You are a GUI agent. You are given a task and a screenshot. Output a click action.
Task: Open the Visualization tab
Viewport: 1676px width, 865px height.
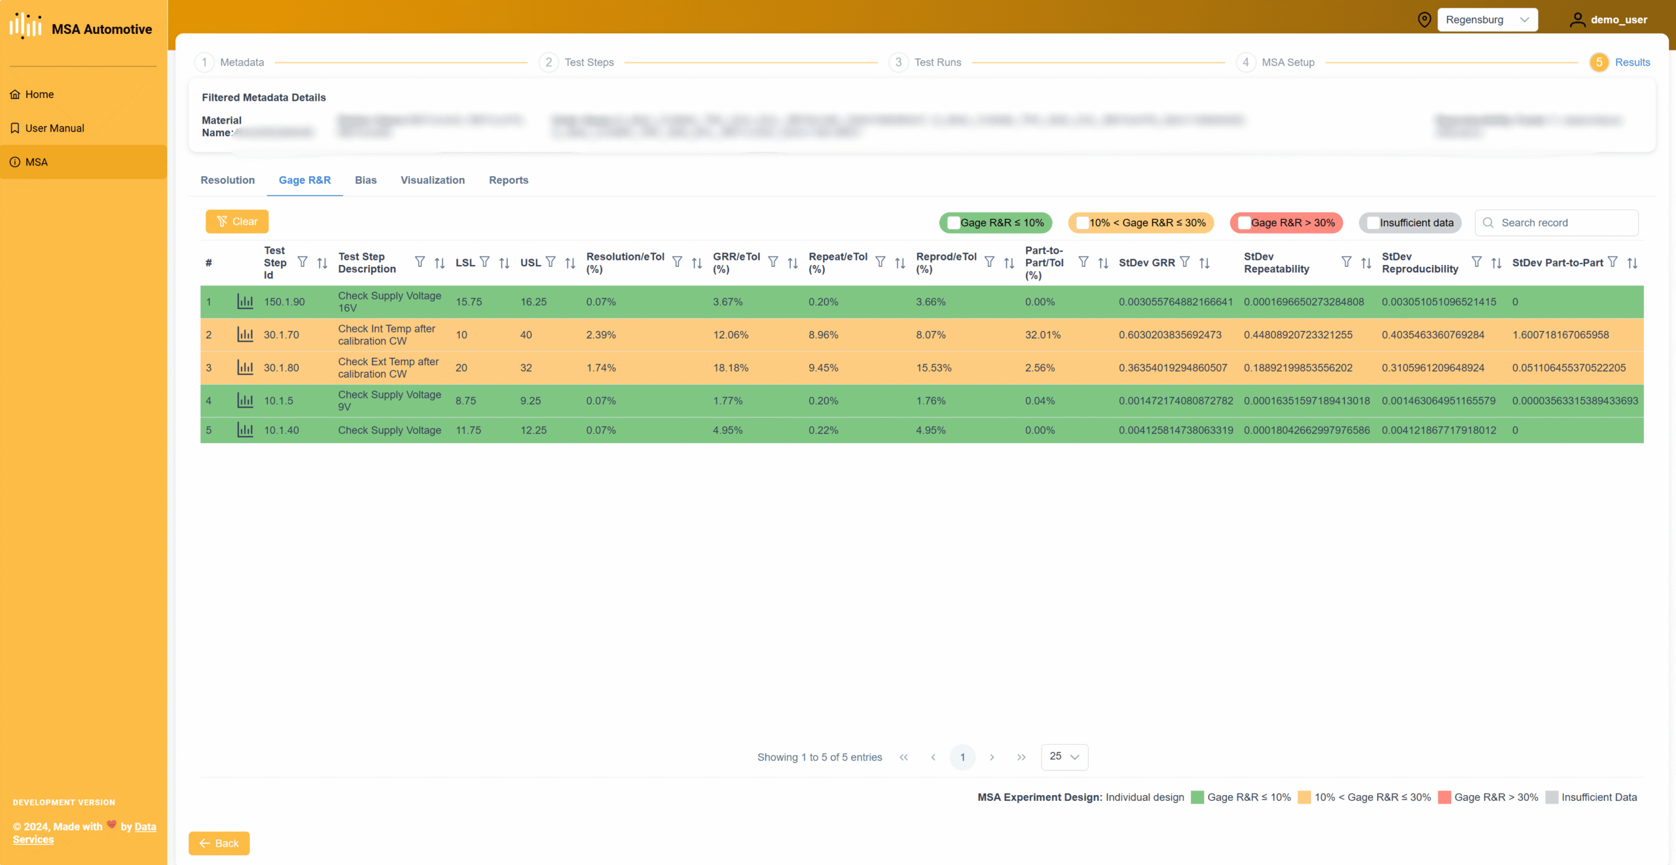(433, 180)
